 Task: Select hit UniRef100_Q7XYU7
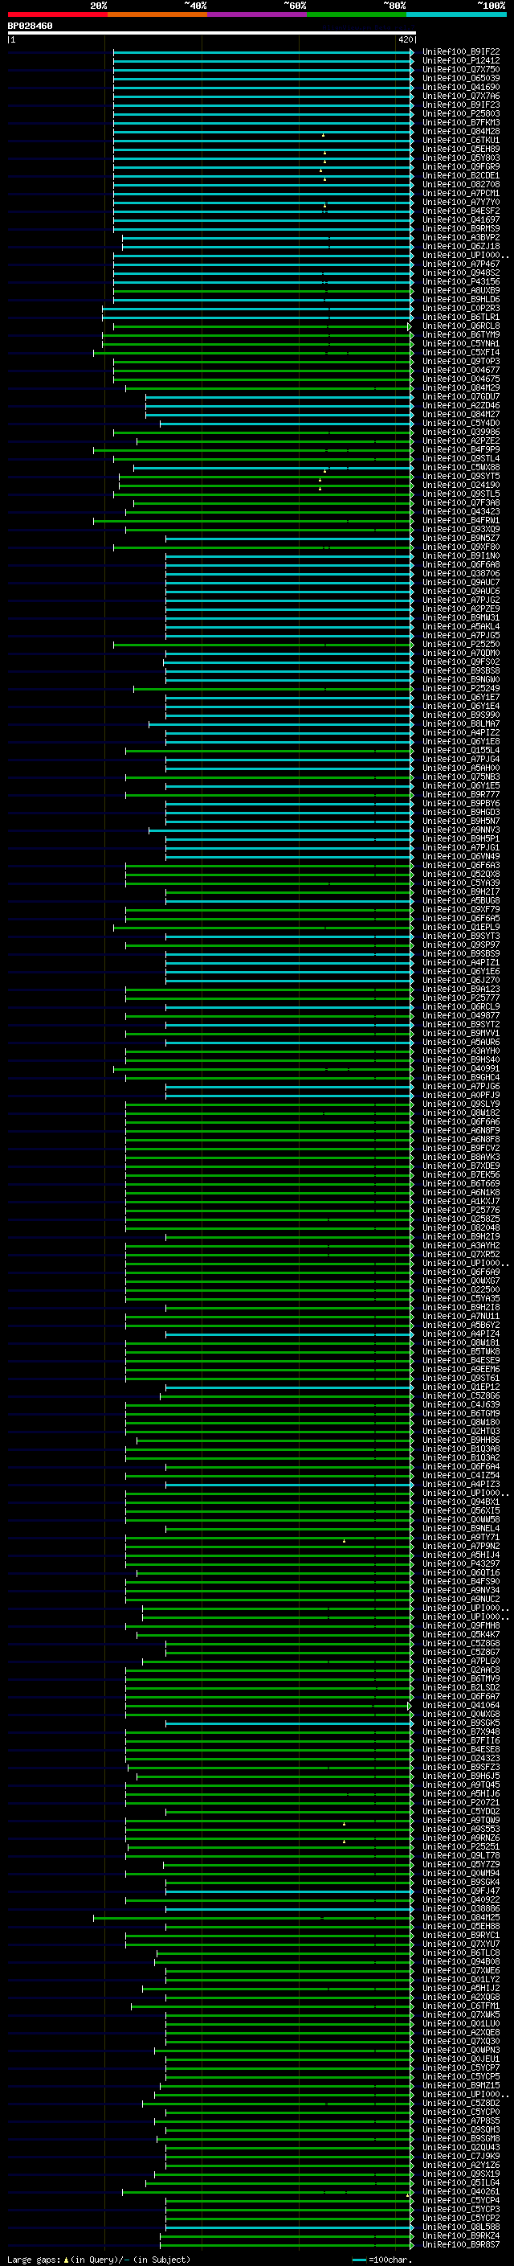click(x=461, y=1944)
